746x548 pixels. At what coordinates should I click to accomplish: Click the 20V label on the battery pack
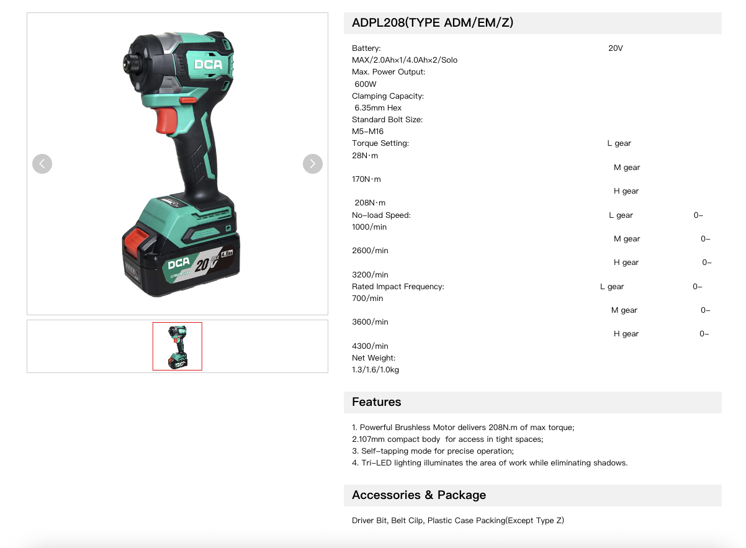coord(202,264)
